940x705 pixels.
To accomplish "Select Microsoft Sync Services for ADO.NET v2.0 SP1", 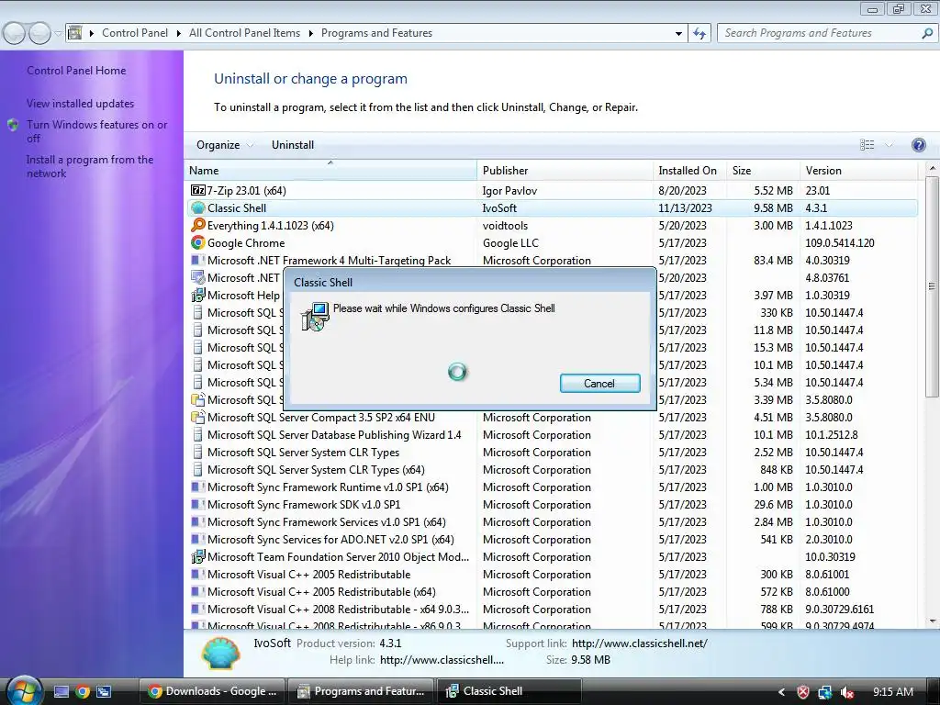I will point(552,540).
